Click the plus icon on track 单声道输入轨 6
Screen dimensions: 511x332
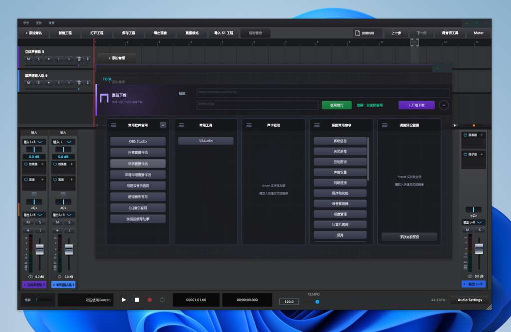click(x=69, y=83)
